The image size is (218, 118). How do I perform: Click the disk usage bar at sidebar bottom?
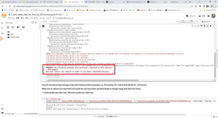point(17,114)
